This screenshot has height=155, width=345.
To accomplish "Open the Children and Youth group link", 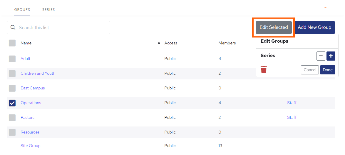I will point(38,73).
